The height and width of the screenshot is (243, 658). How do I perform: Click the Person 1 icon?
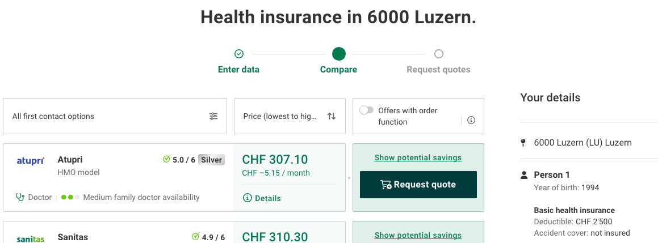(x=524, y=175)
